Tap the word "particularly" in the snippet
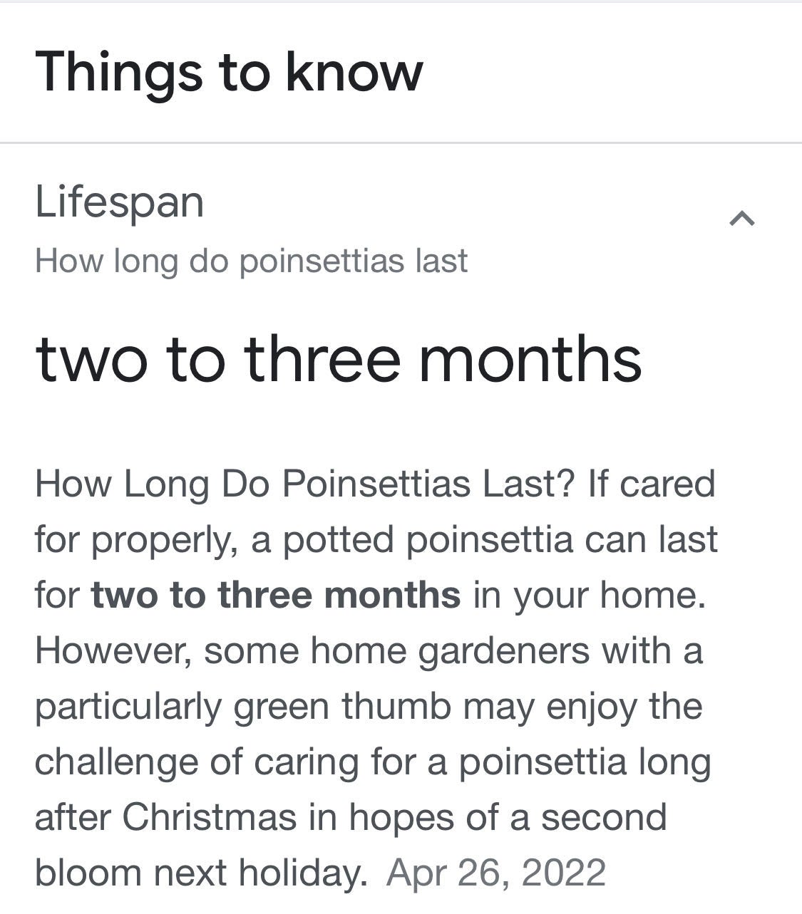The height and width of the screenshot is (914, 802). tap(128, 706)
